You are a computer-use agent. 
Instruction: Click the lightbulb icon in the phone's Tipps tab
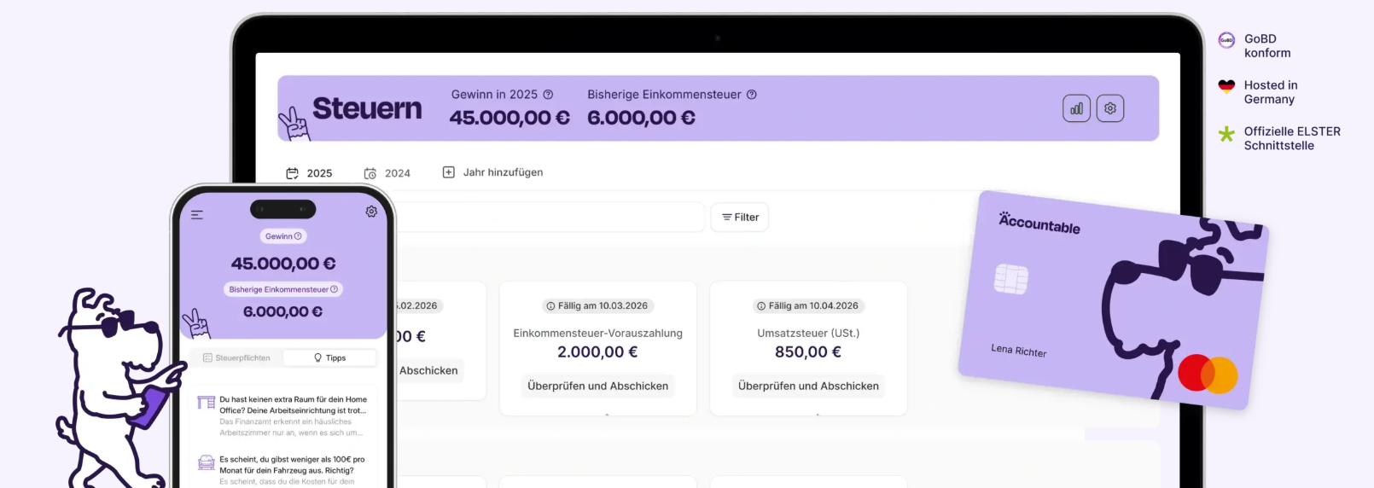click(x=317, y=358)
